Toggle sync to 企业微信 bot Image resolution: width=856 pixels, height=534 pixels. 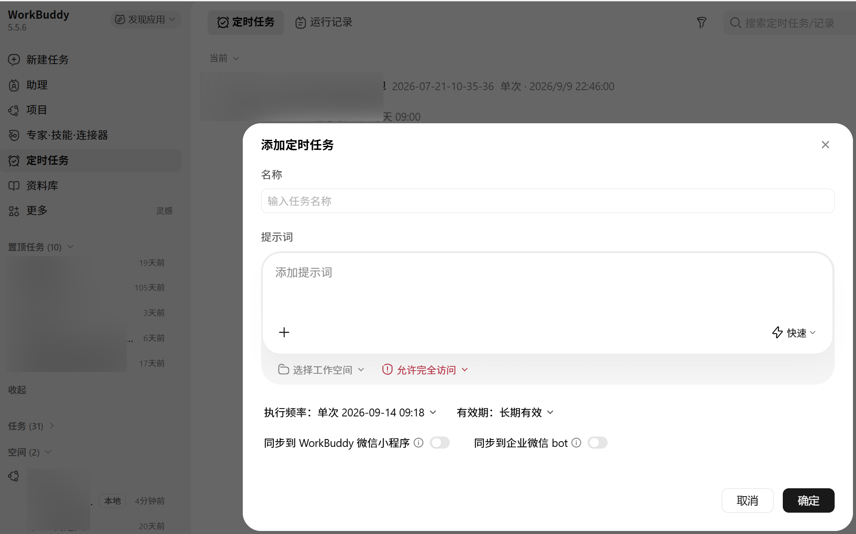(x=597, y=443)
